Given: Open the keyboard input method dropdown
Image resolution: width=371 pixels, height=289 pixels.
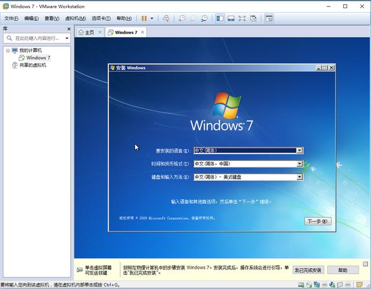Looking at the screenshot, I should pos(299,177).
